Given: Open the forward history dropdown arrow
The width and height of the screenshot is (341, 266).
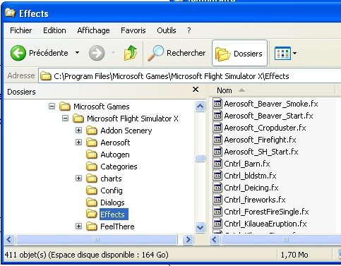Looking at the screenshot, I should pyautogui.click(x=114, y=53).
